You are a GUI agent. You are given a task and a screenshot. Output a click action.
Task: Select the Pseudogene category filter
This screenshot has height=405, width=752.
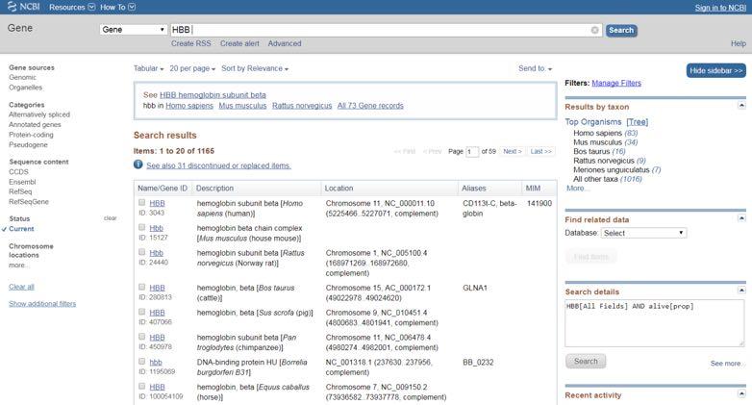pyautogui.click(x=28, y=144)
